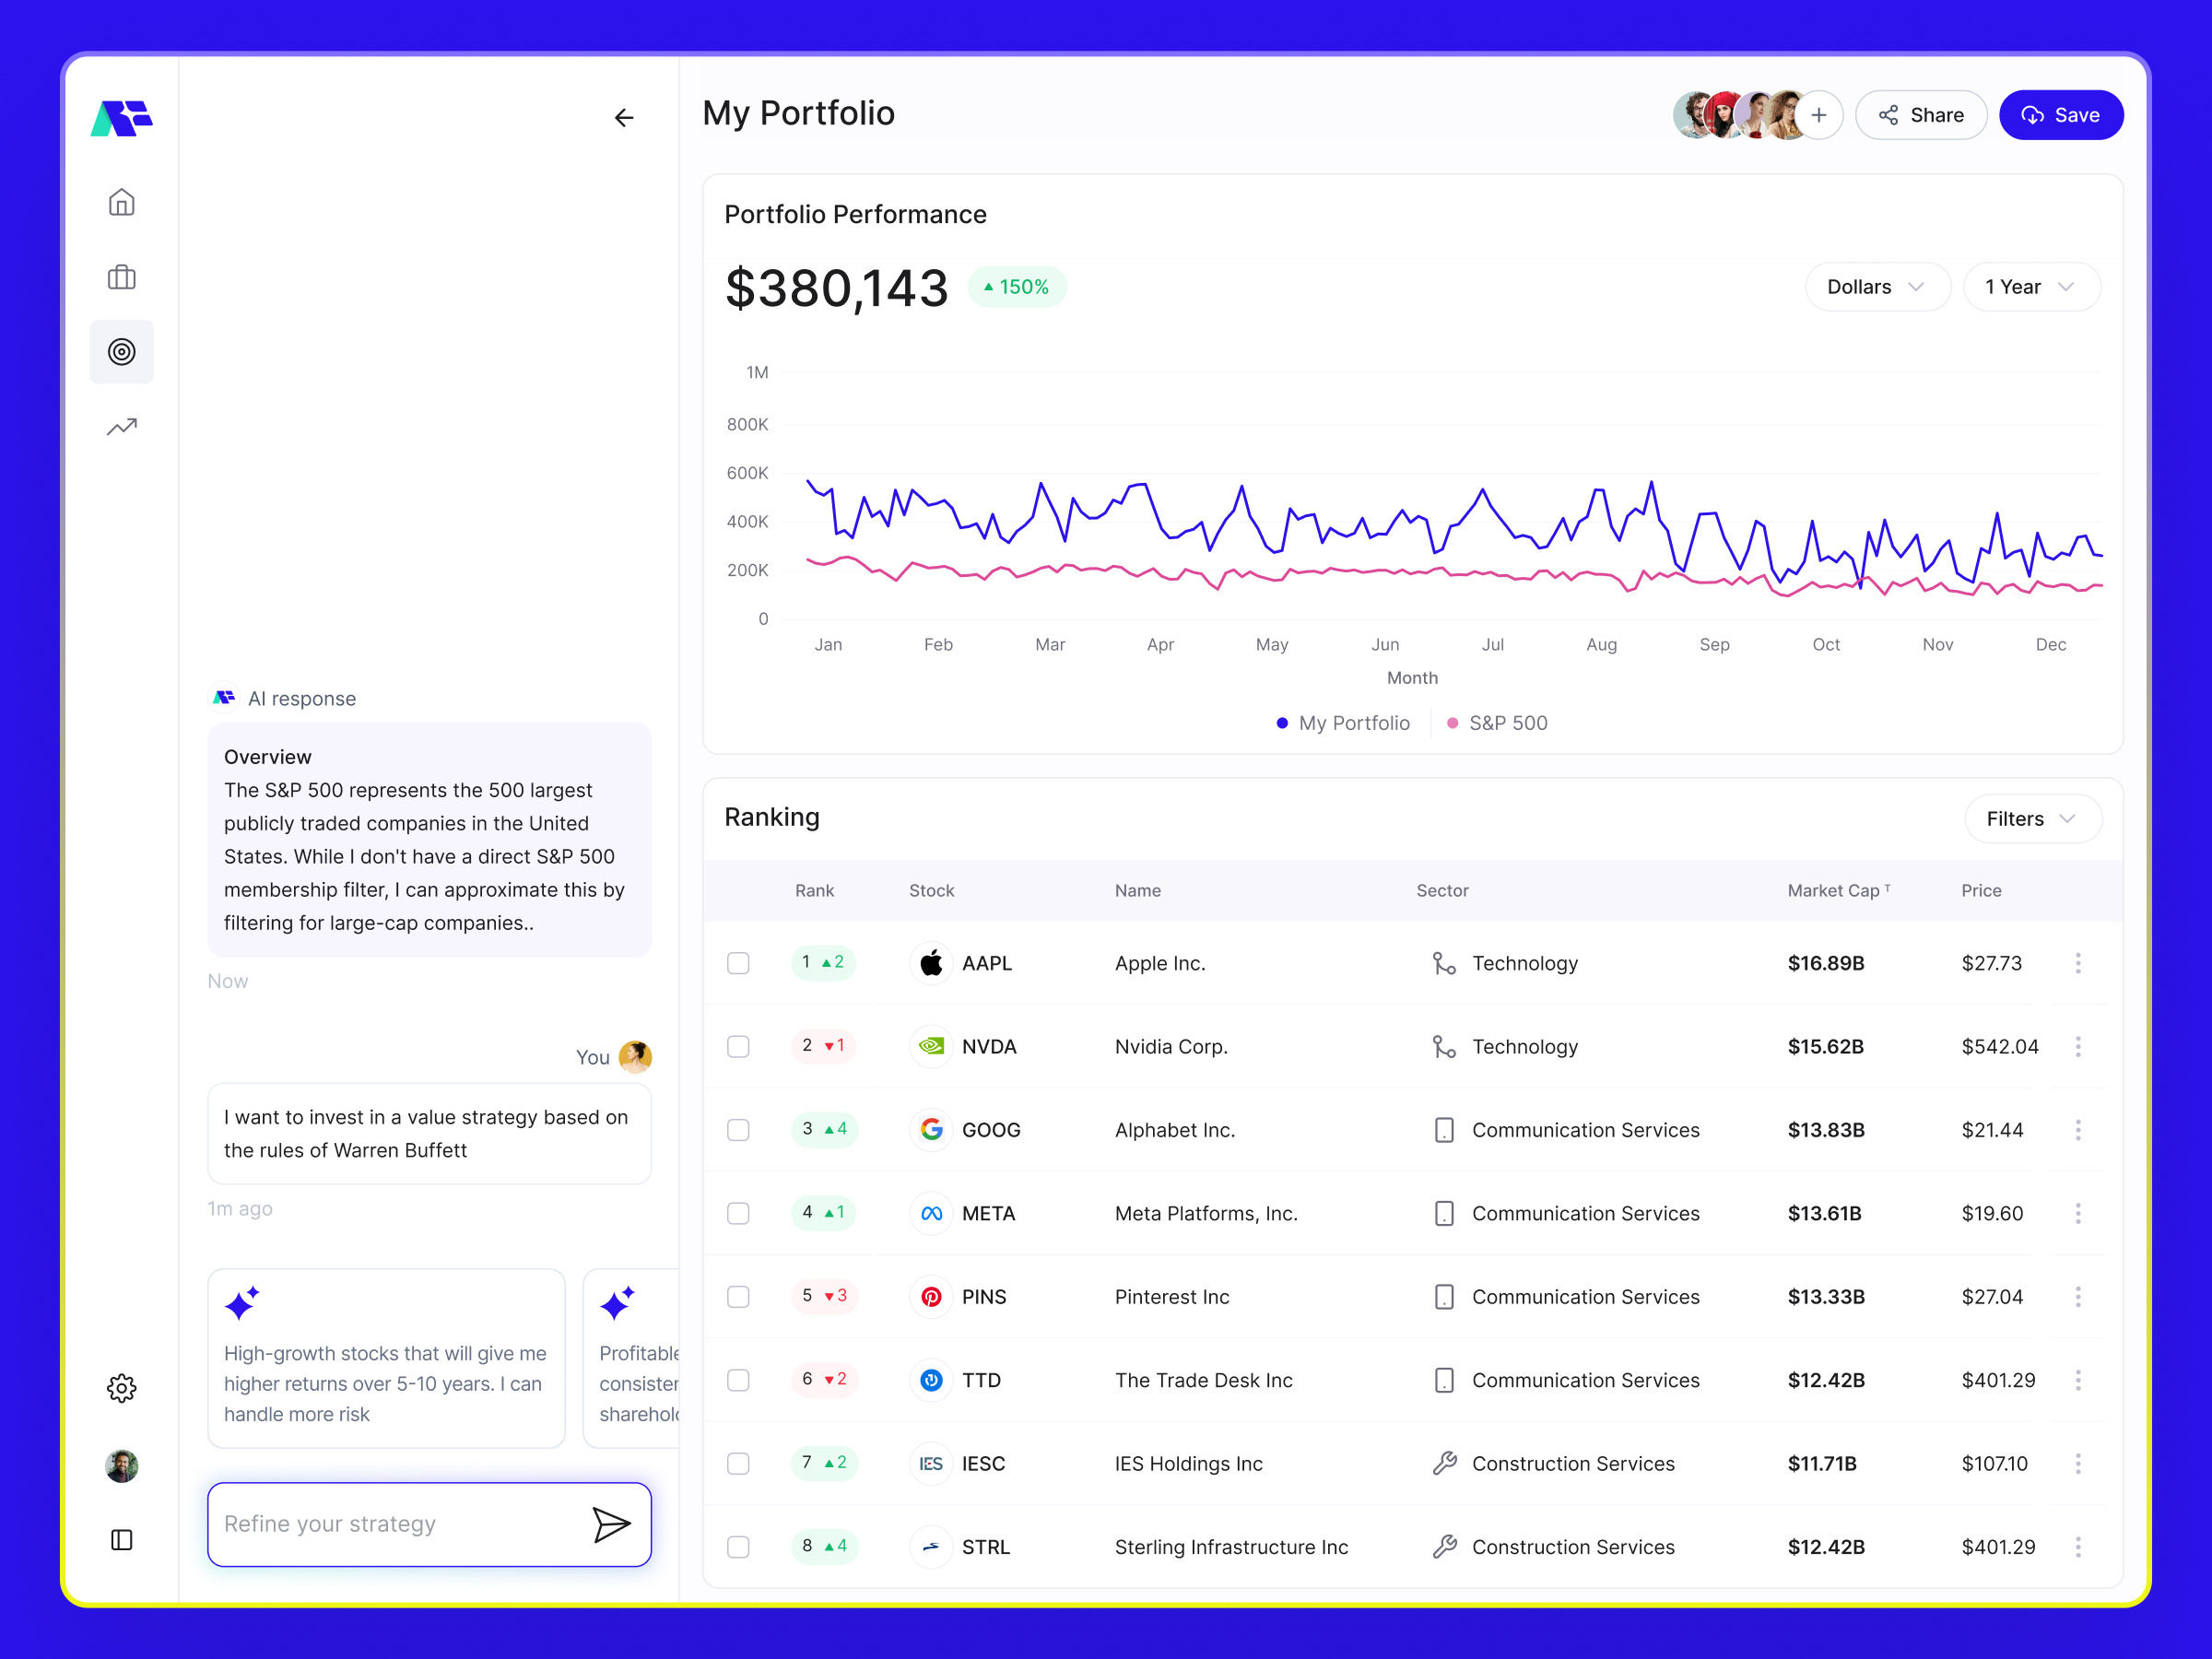The image size is (2212, 1659).
Task: Select the checkbox on the META row
Action: [739, 1213]
